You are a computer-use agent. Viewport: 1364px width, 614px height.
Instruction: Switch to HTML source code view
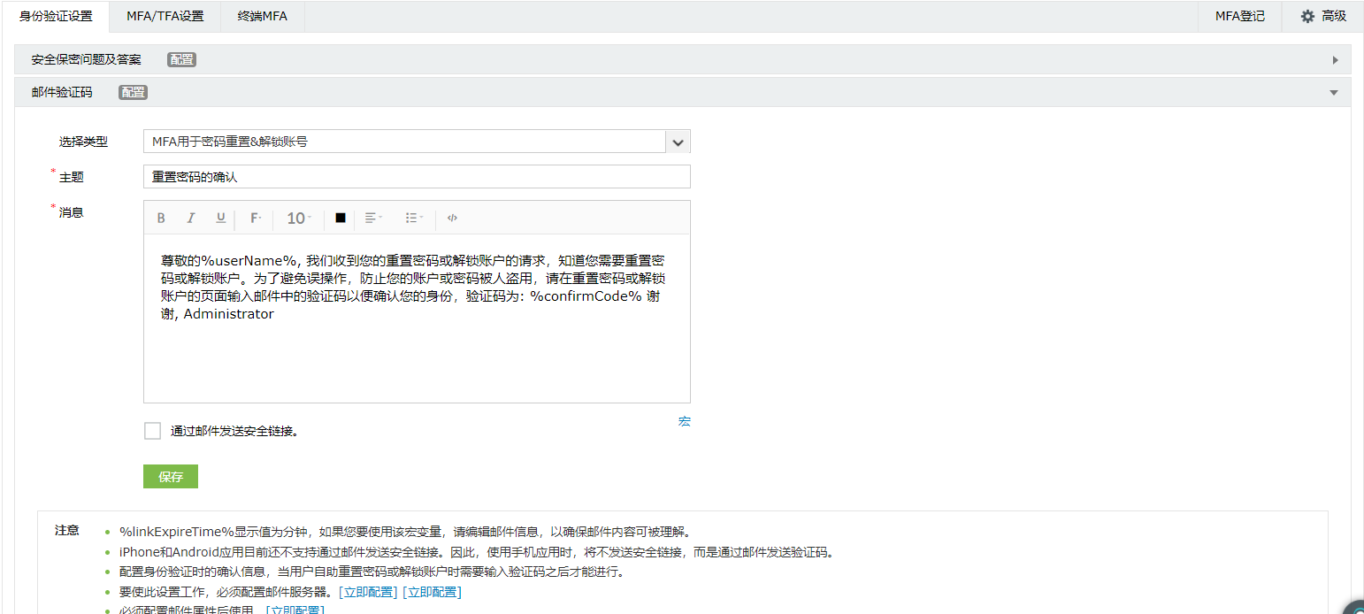pos(451,218)
